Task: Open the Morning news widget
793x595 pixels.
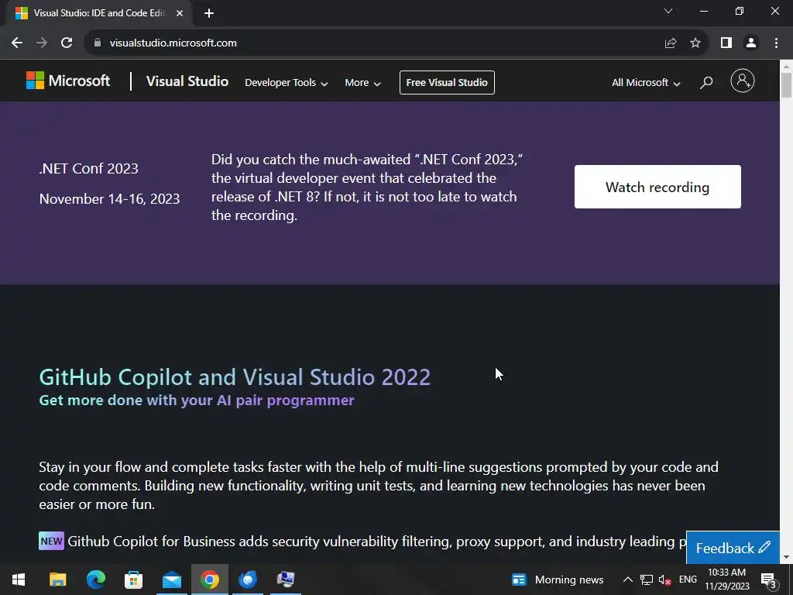Action: [x=558, y=580]
